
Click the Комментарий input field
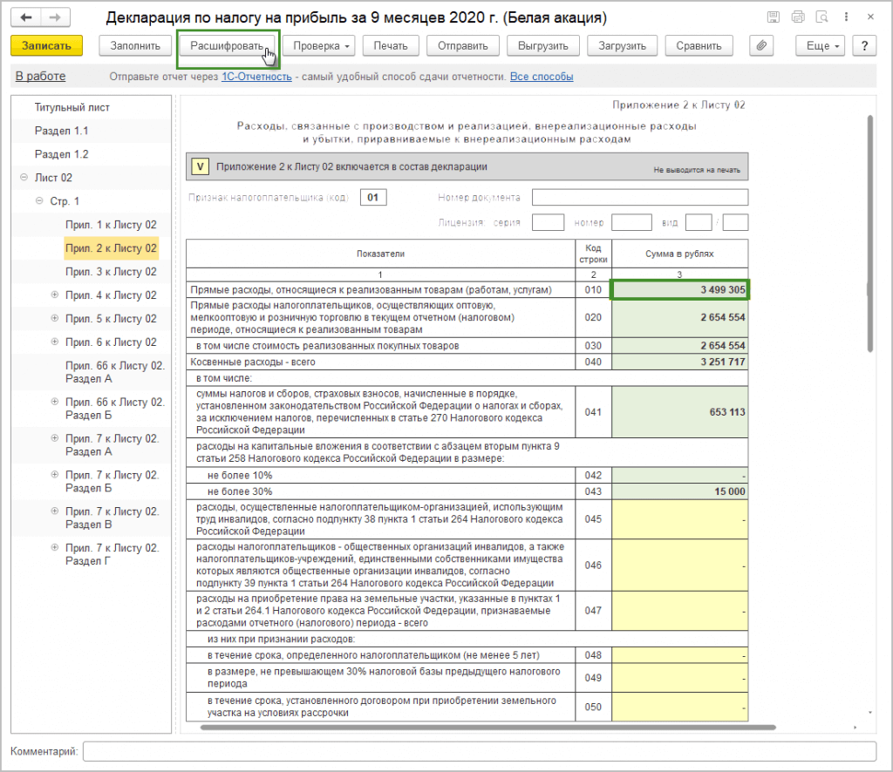click(479, 751)
